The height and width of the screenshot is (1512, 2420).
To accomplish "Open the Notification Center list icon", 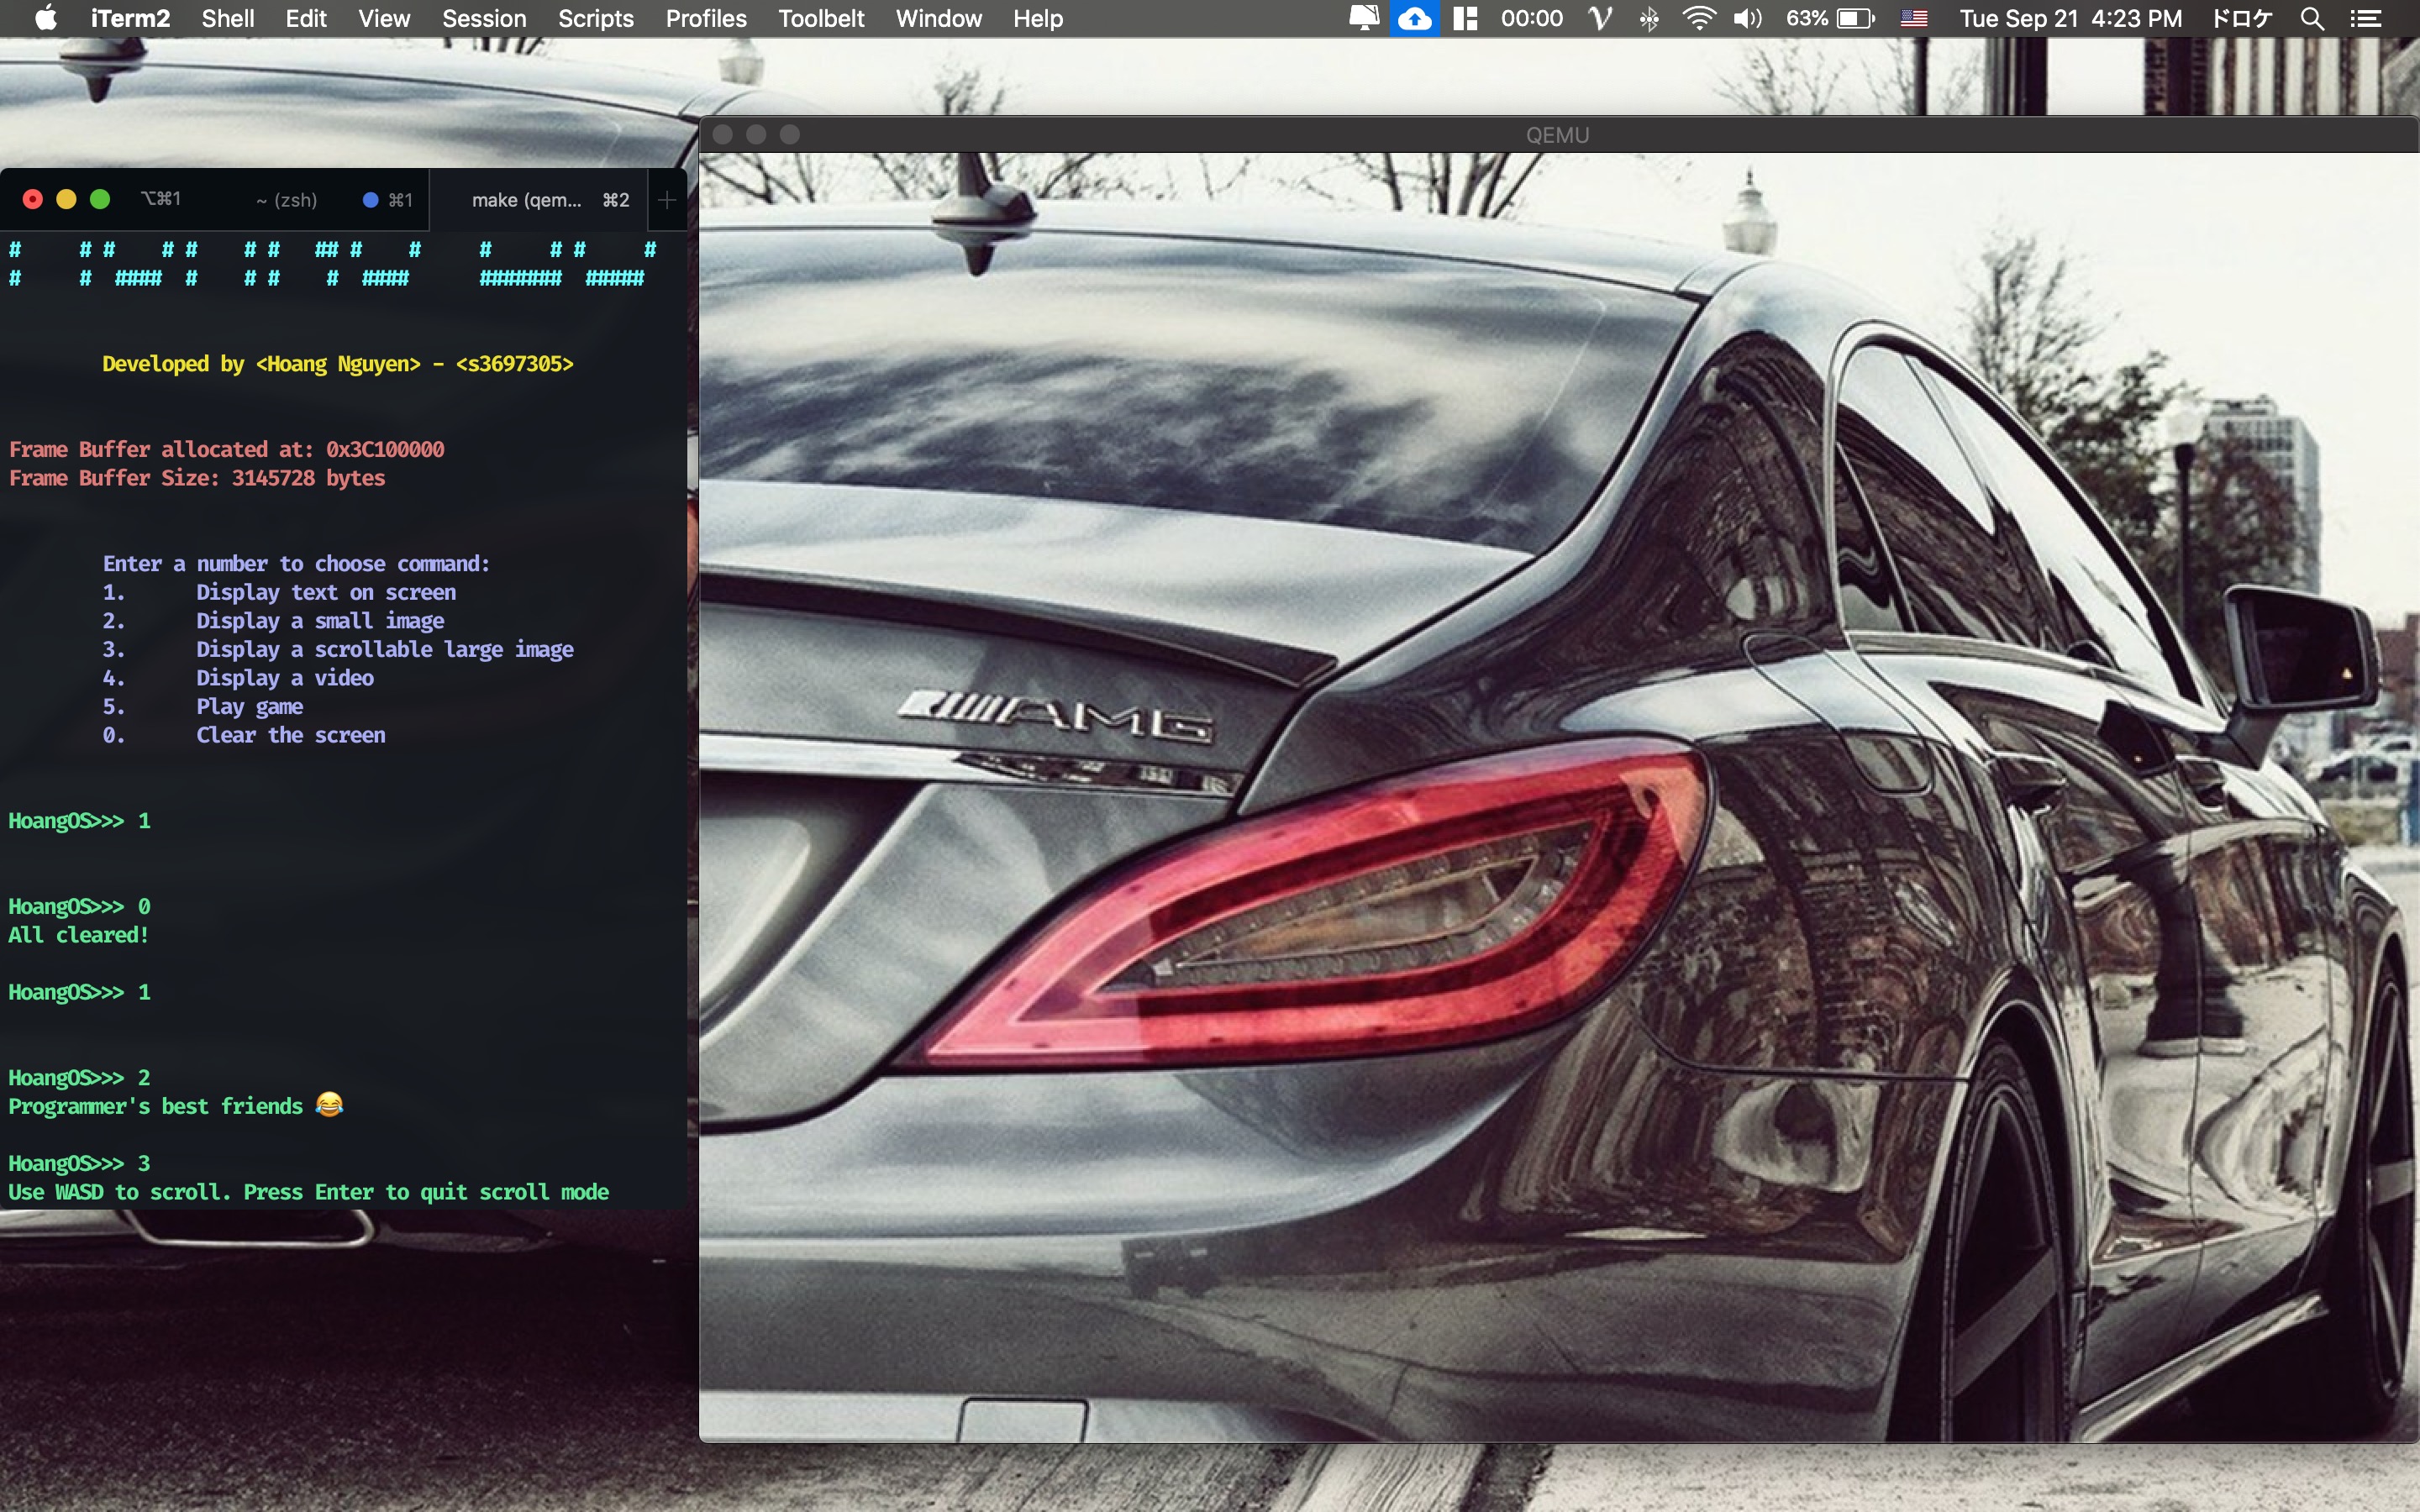I will [x=2365, y=18].
